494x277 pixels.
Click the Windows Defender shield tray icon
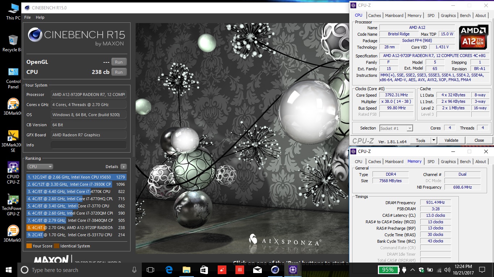421,270
